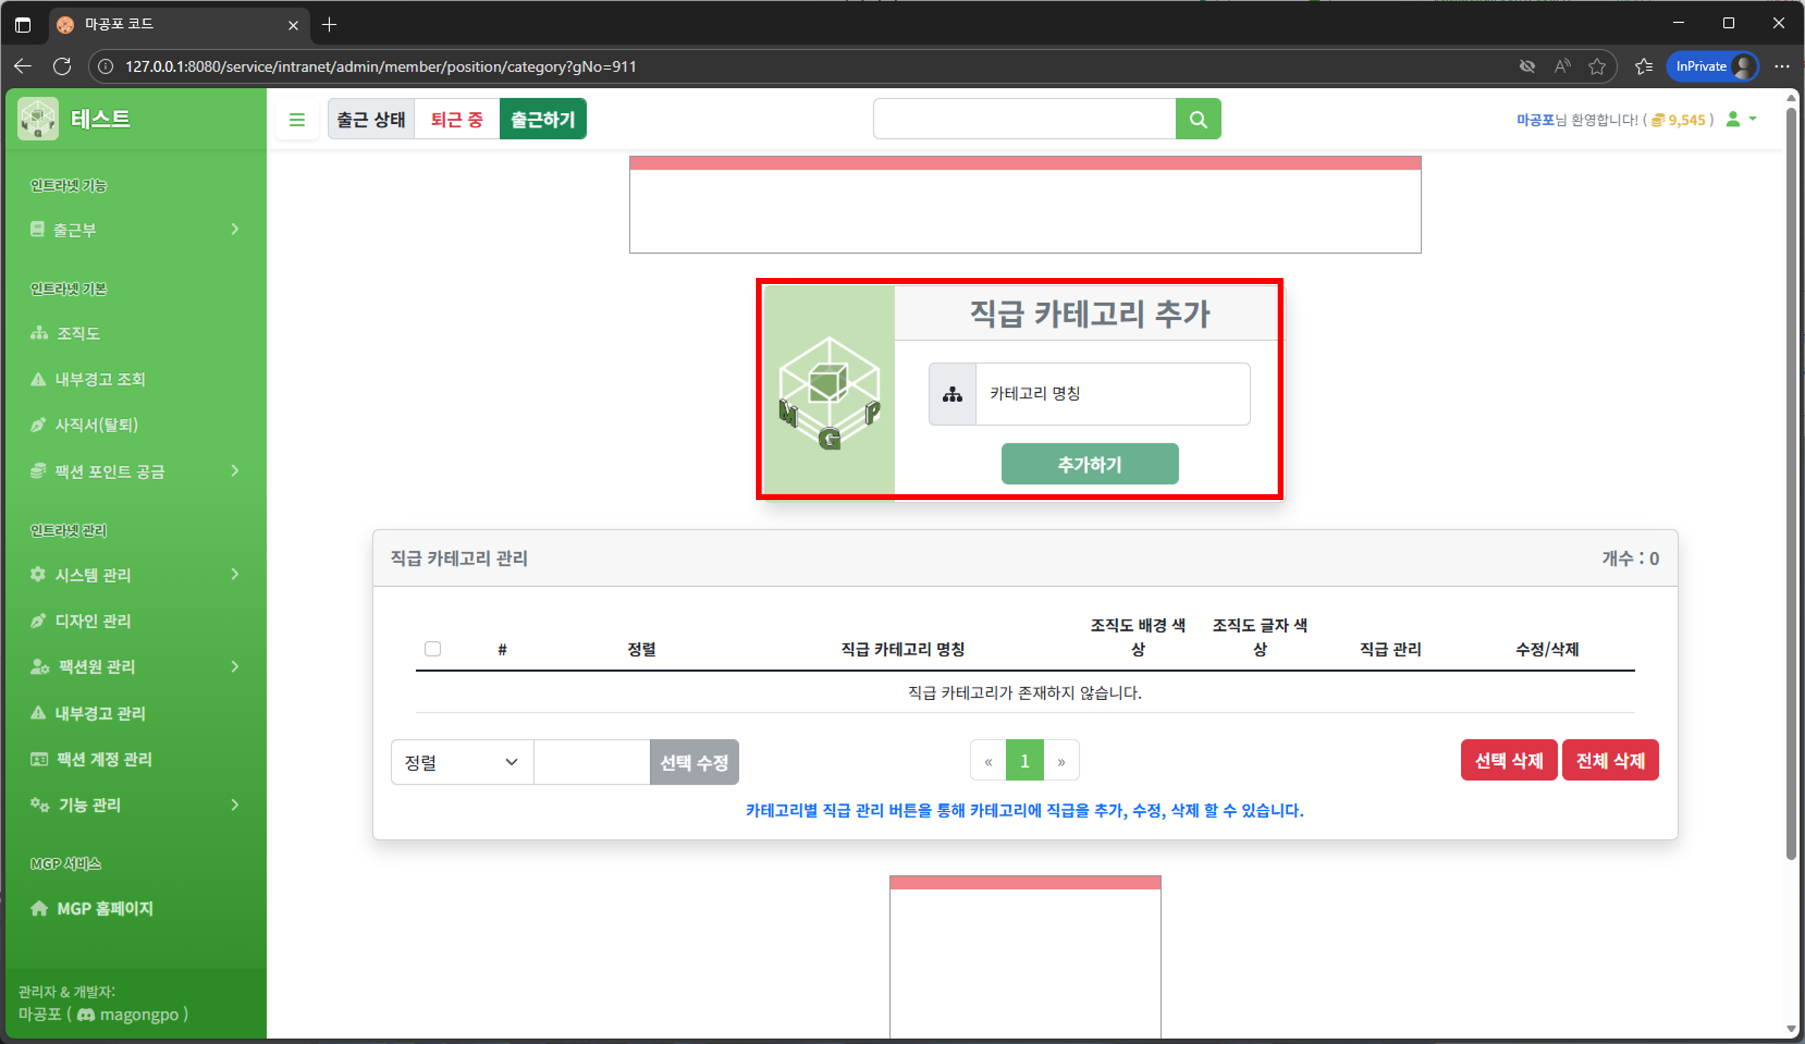The image size is (1805, 1044).
Task: Click the MGP 홈페이지 home icon
Action: [39, 908]
